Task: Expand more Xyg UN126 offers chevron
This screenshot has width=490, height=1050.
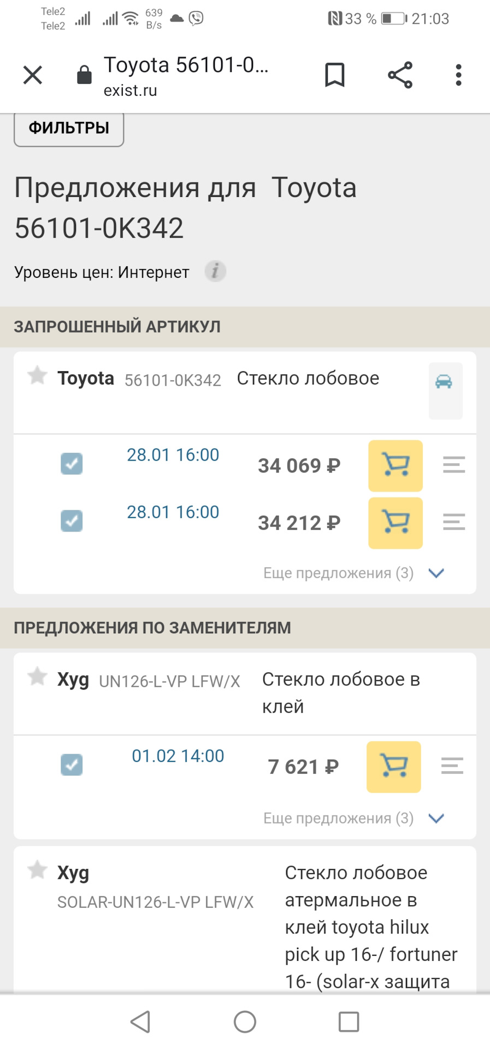Action: (x=436, y=818)
